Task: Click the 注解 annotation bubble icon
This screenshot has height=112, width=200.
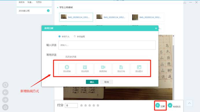Action: click(158, 105)
